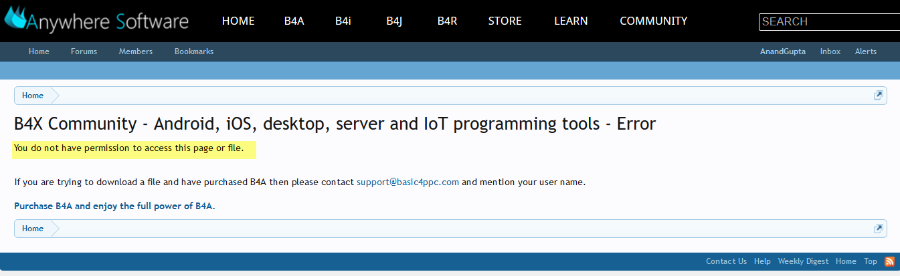Click the support@basic4ppc.com email link
900x276 pixels.
[408, 182]
